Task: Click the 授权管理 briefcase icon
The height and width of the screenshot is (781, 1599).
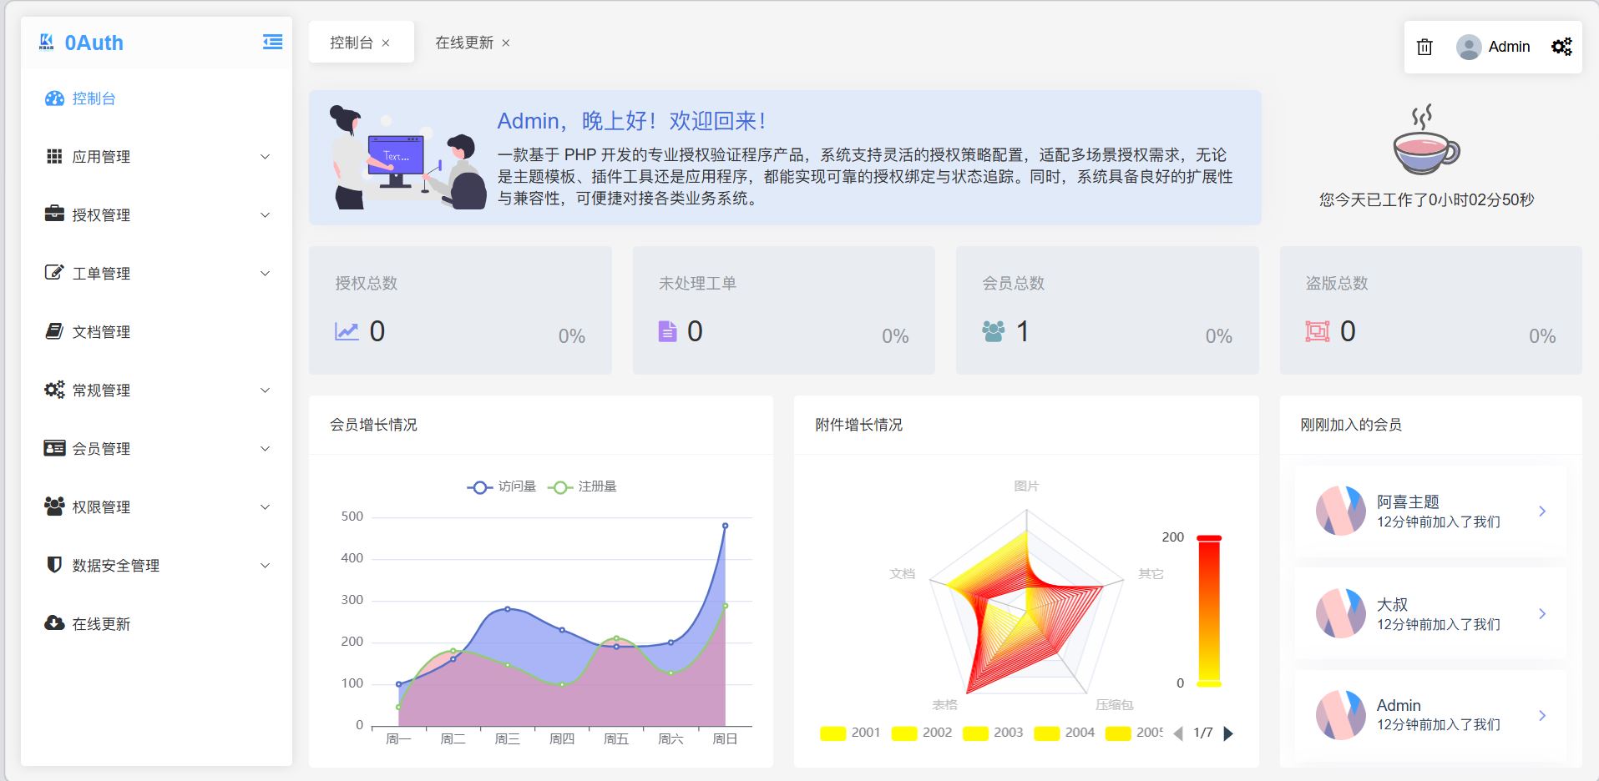Action: pyautogui.click(x=54, y=214)
